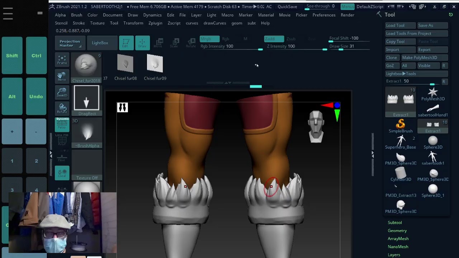
Task: Click the Zoom3D navigation icon
Action: (x=62, y=92)
